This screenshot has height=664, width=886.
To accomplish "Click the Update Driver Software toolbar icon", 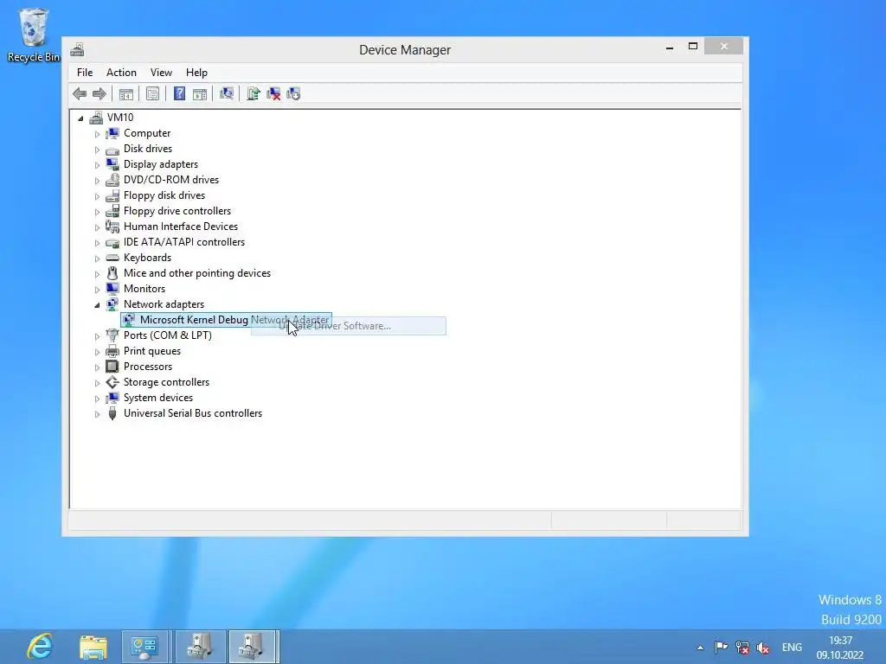I will pyautogui.click(x=254, y=93).
